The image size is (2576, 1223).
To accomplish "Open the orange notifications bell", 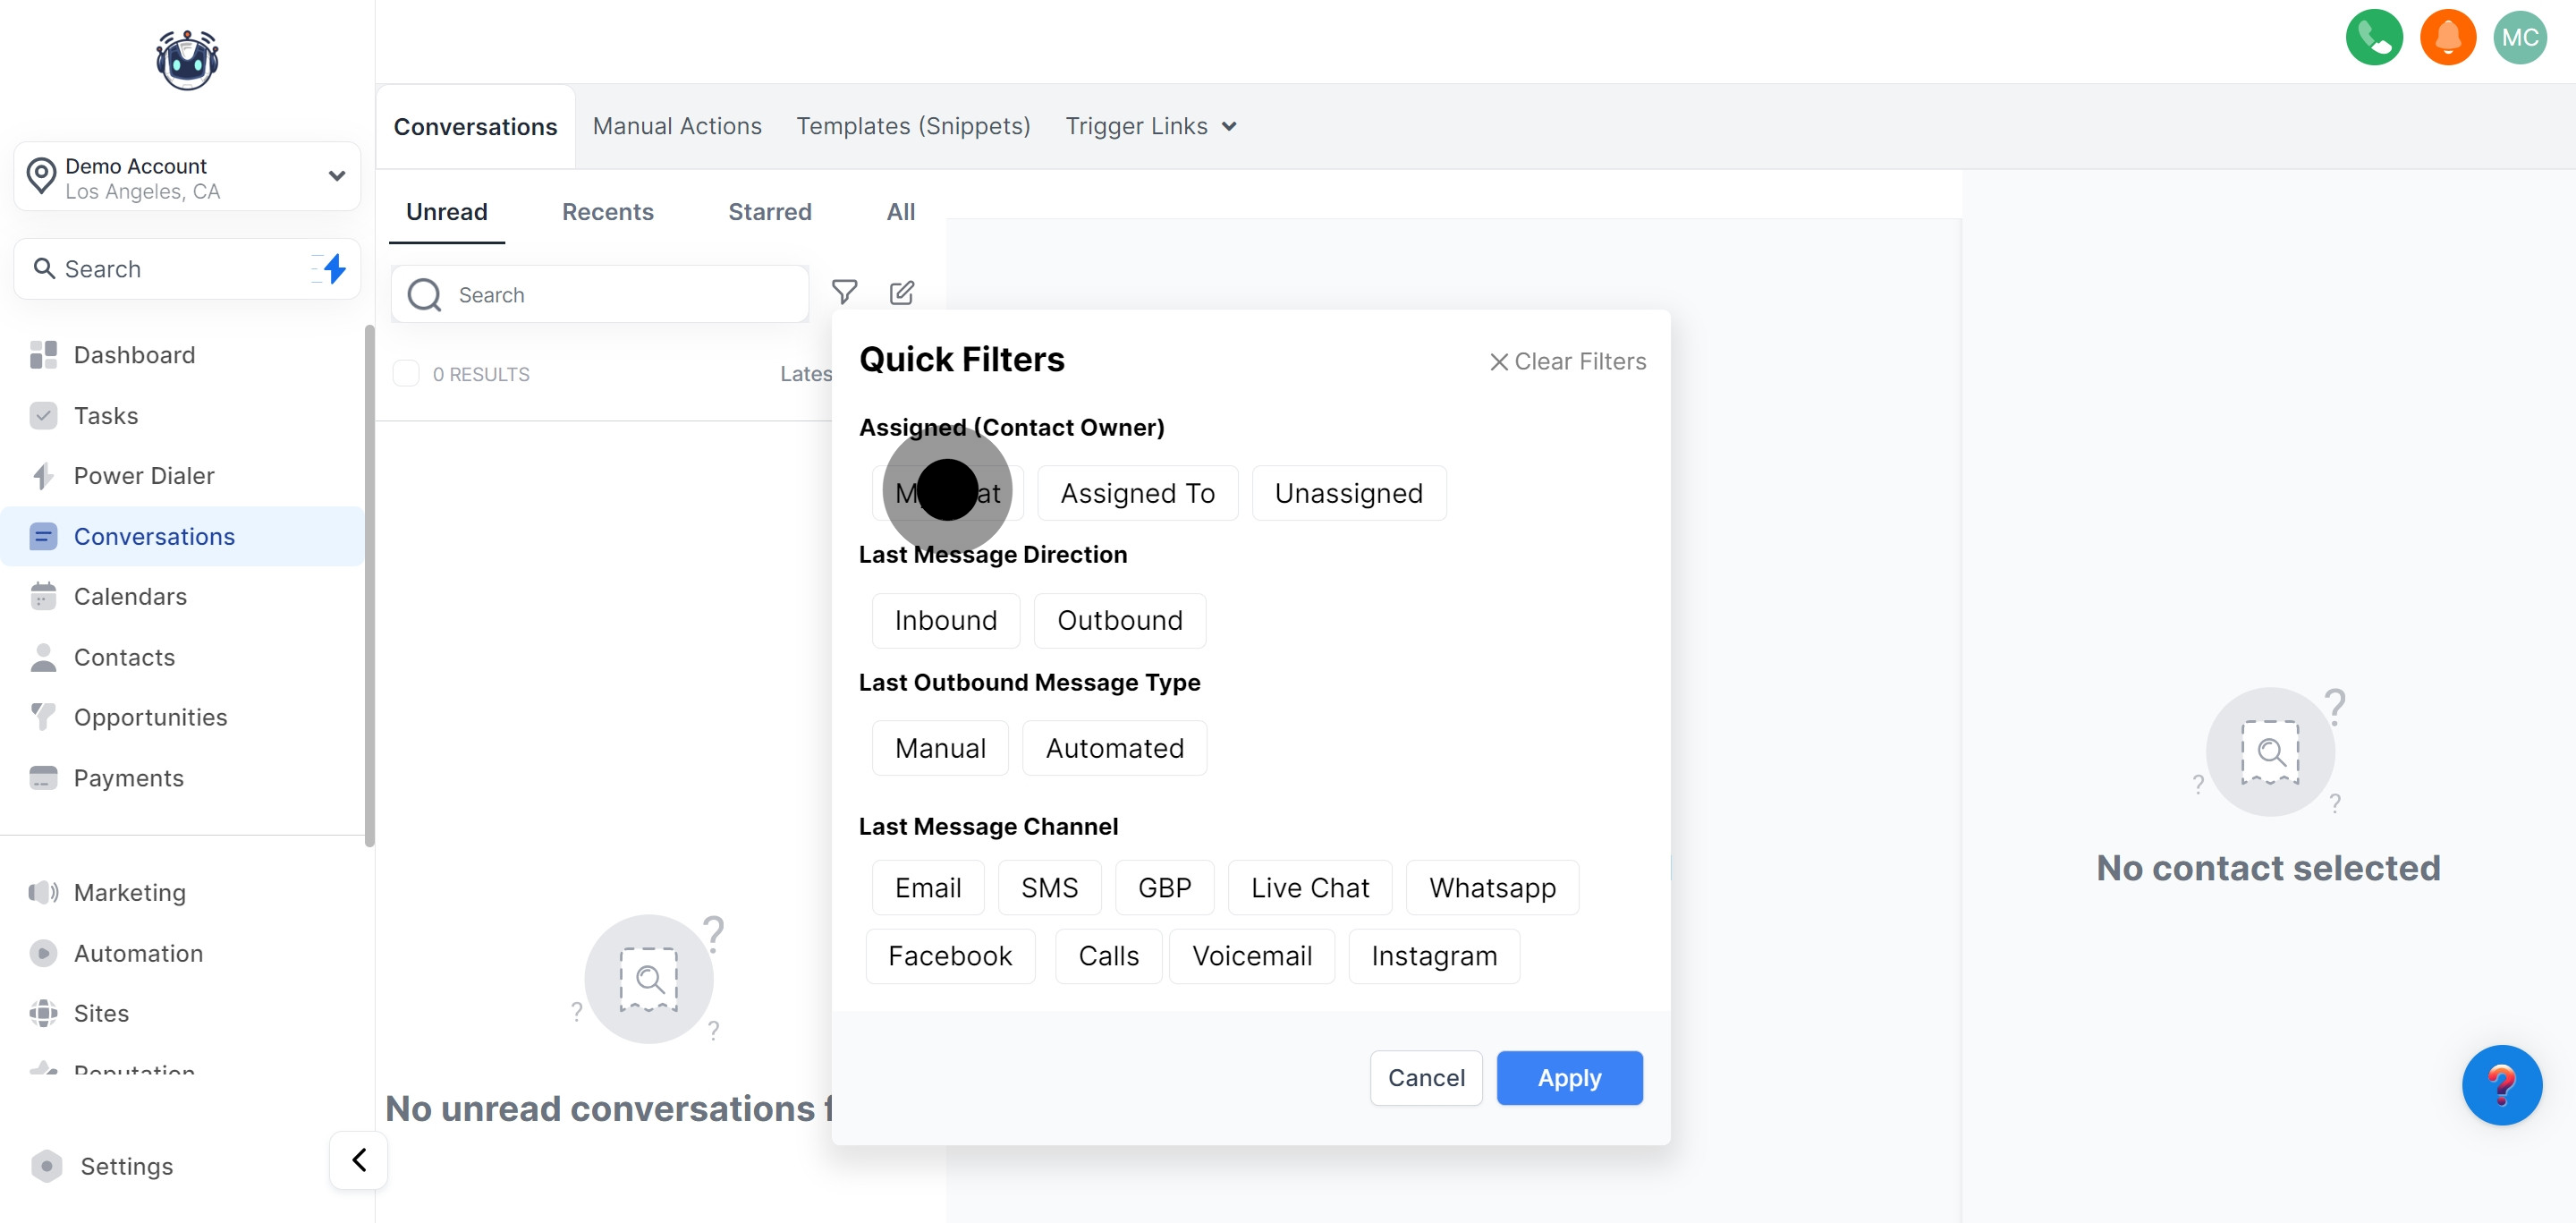I will pyautogui.click(x=2447, y=38).
